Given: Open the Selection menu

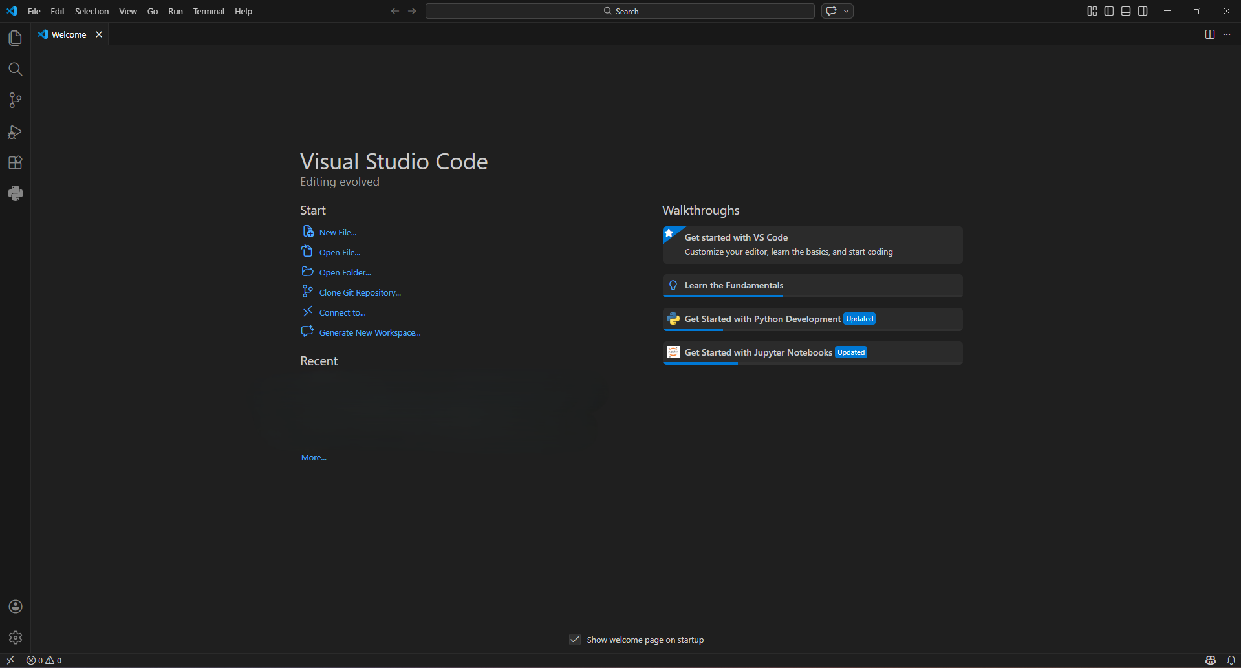Looking at the screenshot, I should pos(92,11).
